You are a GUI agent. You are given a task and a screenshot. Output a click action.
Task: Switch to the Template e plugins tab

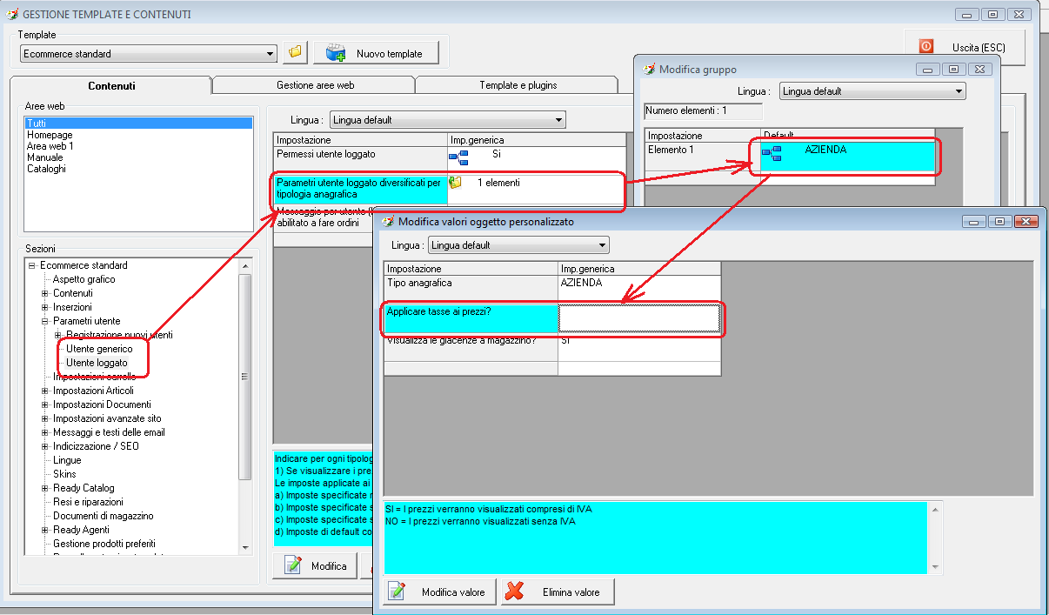click(518, 85)
